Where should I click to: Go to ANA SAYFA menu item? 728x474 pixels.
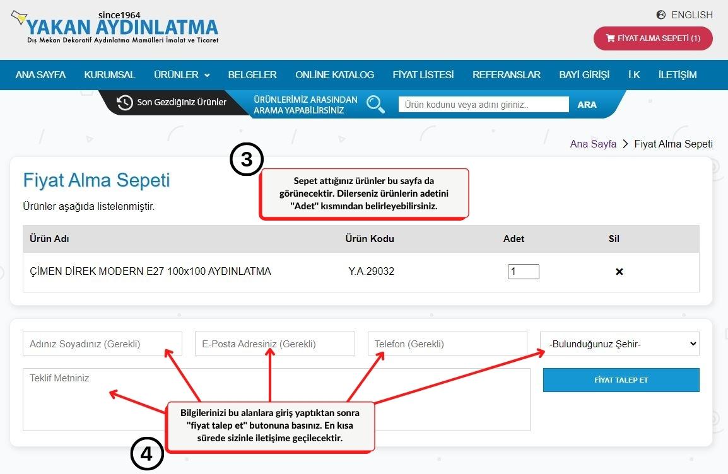40,75
